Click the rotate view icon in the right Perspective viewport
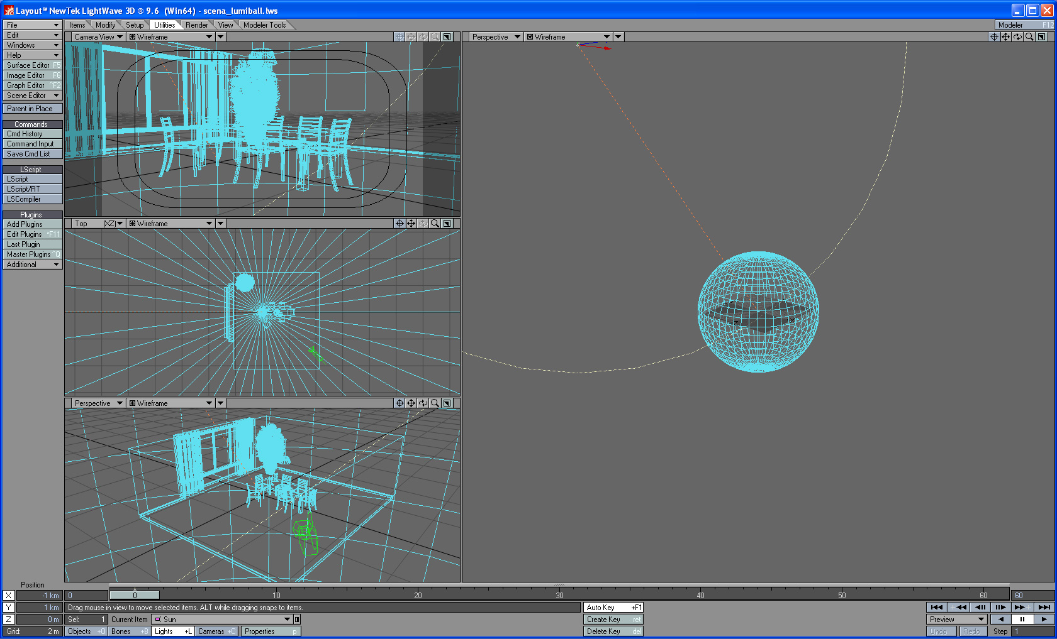This screenshot has height=639, width=1057. pyautogui.click(x=1017, y=37)
